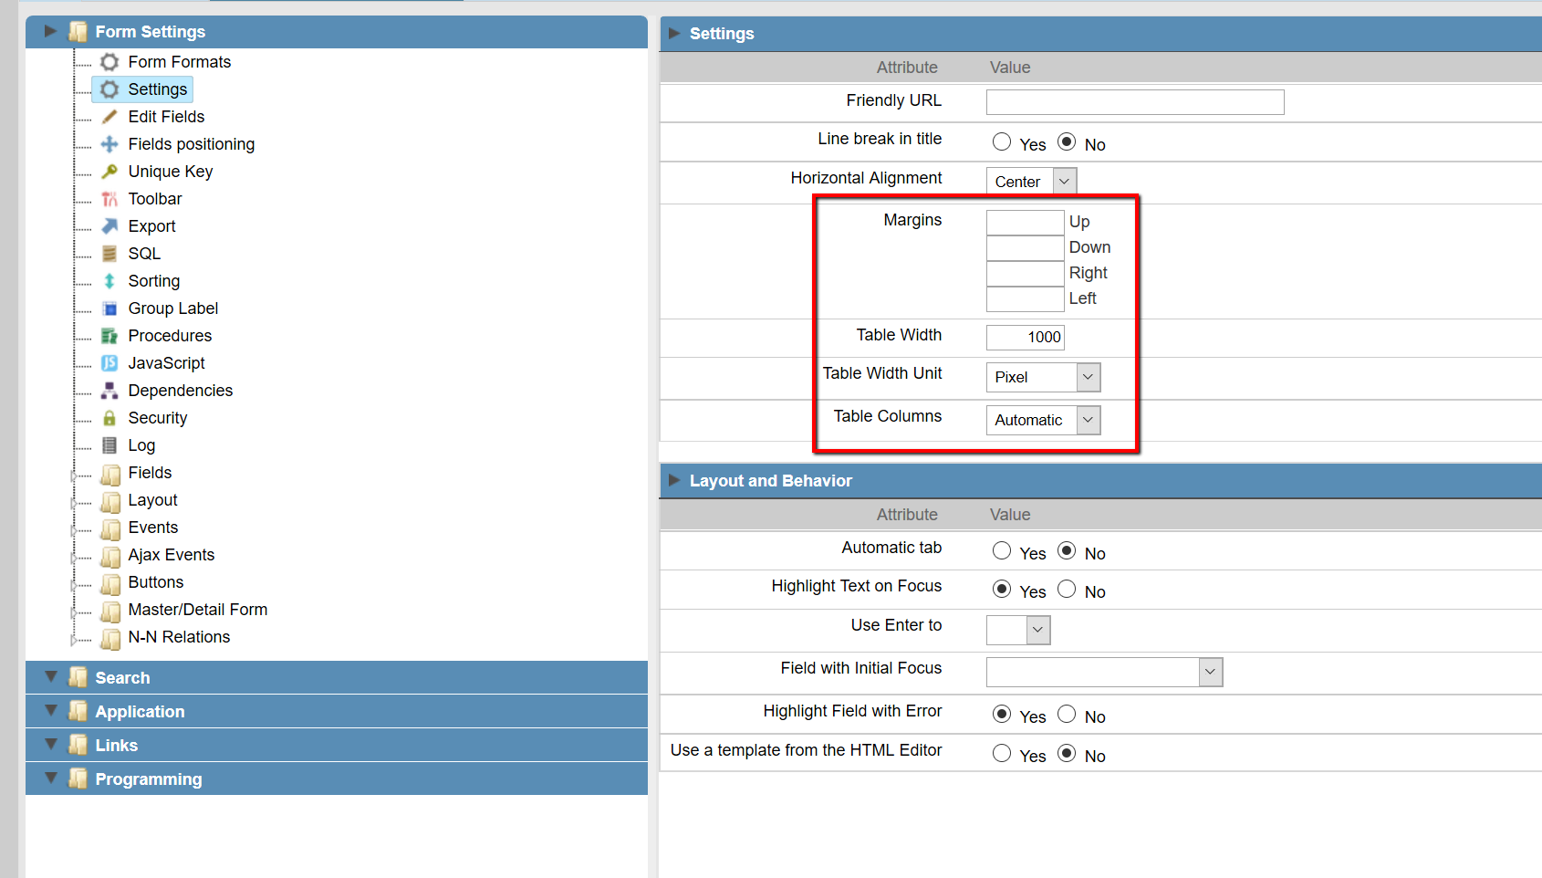Click the Margins Up input field

tap(1026, 223)
